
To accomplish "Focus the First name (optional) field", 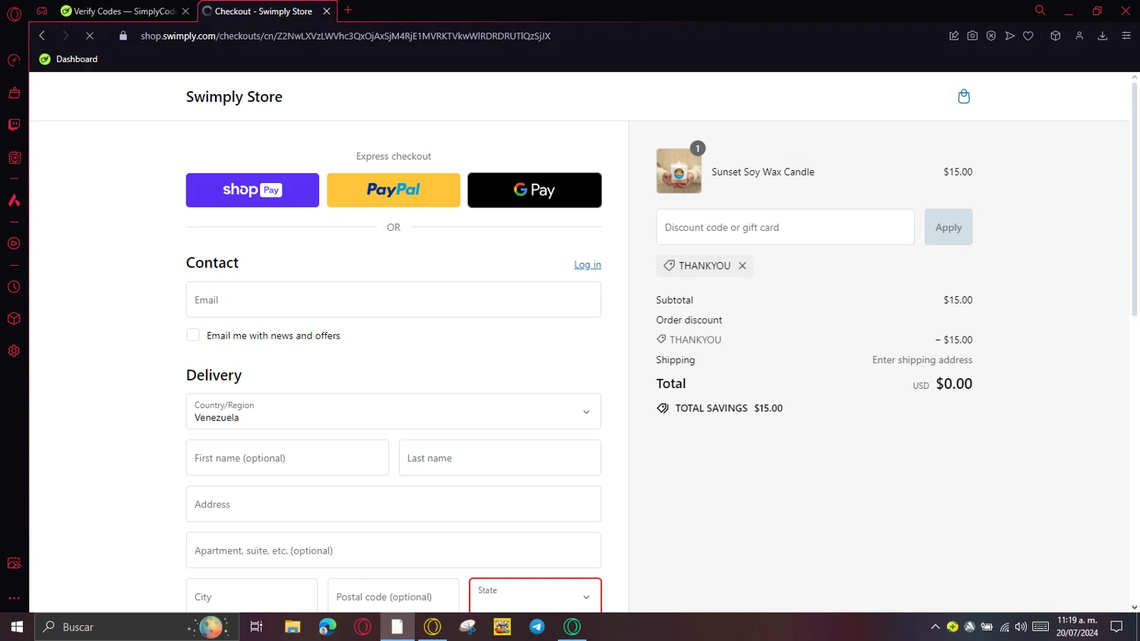I will click(287, 458).
